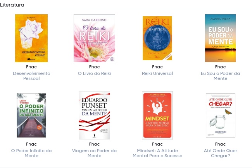Follow the O Livro do Reiki link

[94, 73]
